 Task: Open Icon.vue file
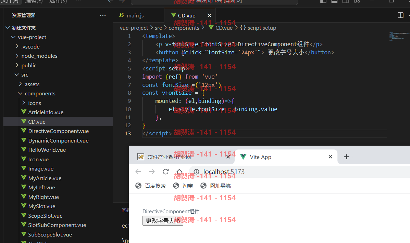point(58,159)
